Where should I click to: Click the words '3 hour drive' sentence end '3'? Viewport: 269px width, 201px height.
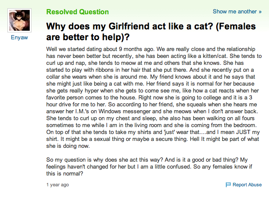point(251,97)
